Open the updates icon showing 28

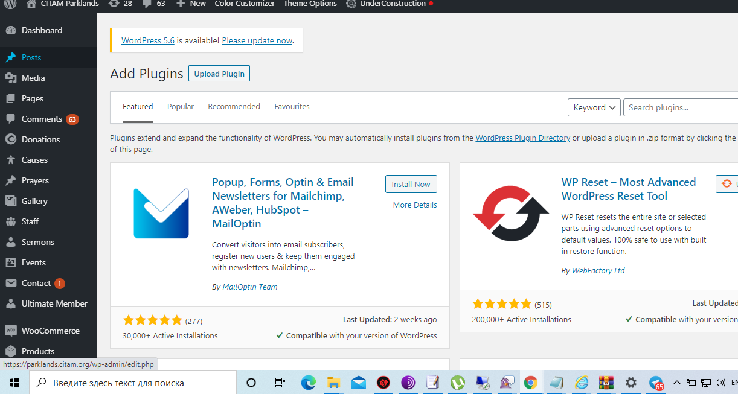pyautogui.click(x=114, y=4)
